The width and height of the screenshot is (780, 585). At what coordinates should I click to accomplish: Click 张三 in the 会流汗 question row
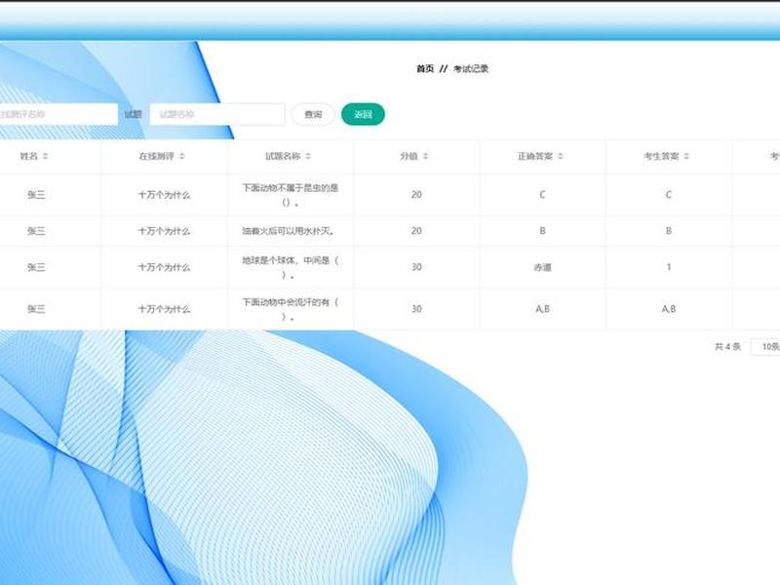coord(36,309)
